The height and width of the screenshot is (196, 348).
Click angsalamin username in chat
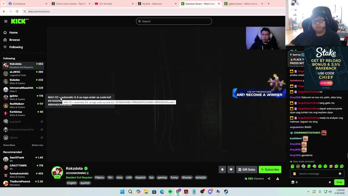(297, 127)
